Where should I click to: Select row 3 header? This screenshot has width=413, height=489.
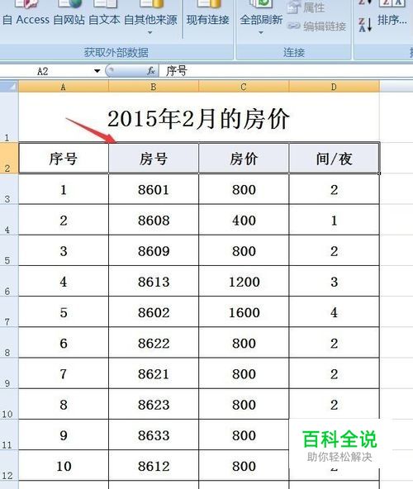coord(9,189)
